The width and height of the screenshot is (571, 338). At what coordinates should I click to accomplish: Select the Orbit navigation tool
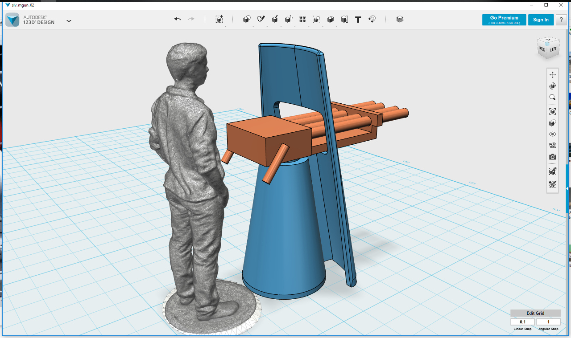pos(553,86)
